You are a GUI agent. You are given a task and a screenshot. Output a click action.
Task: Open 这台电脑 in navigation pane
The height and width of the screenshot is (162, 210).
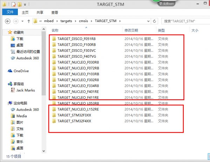point(20,103)
